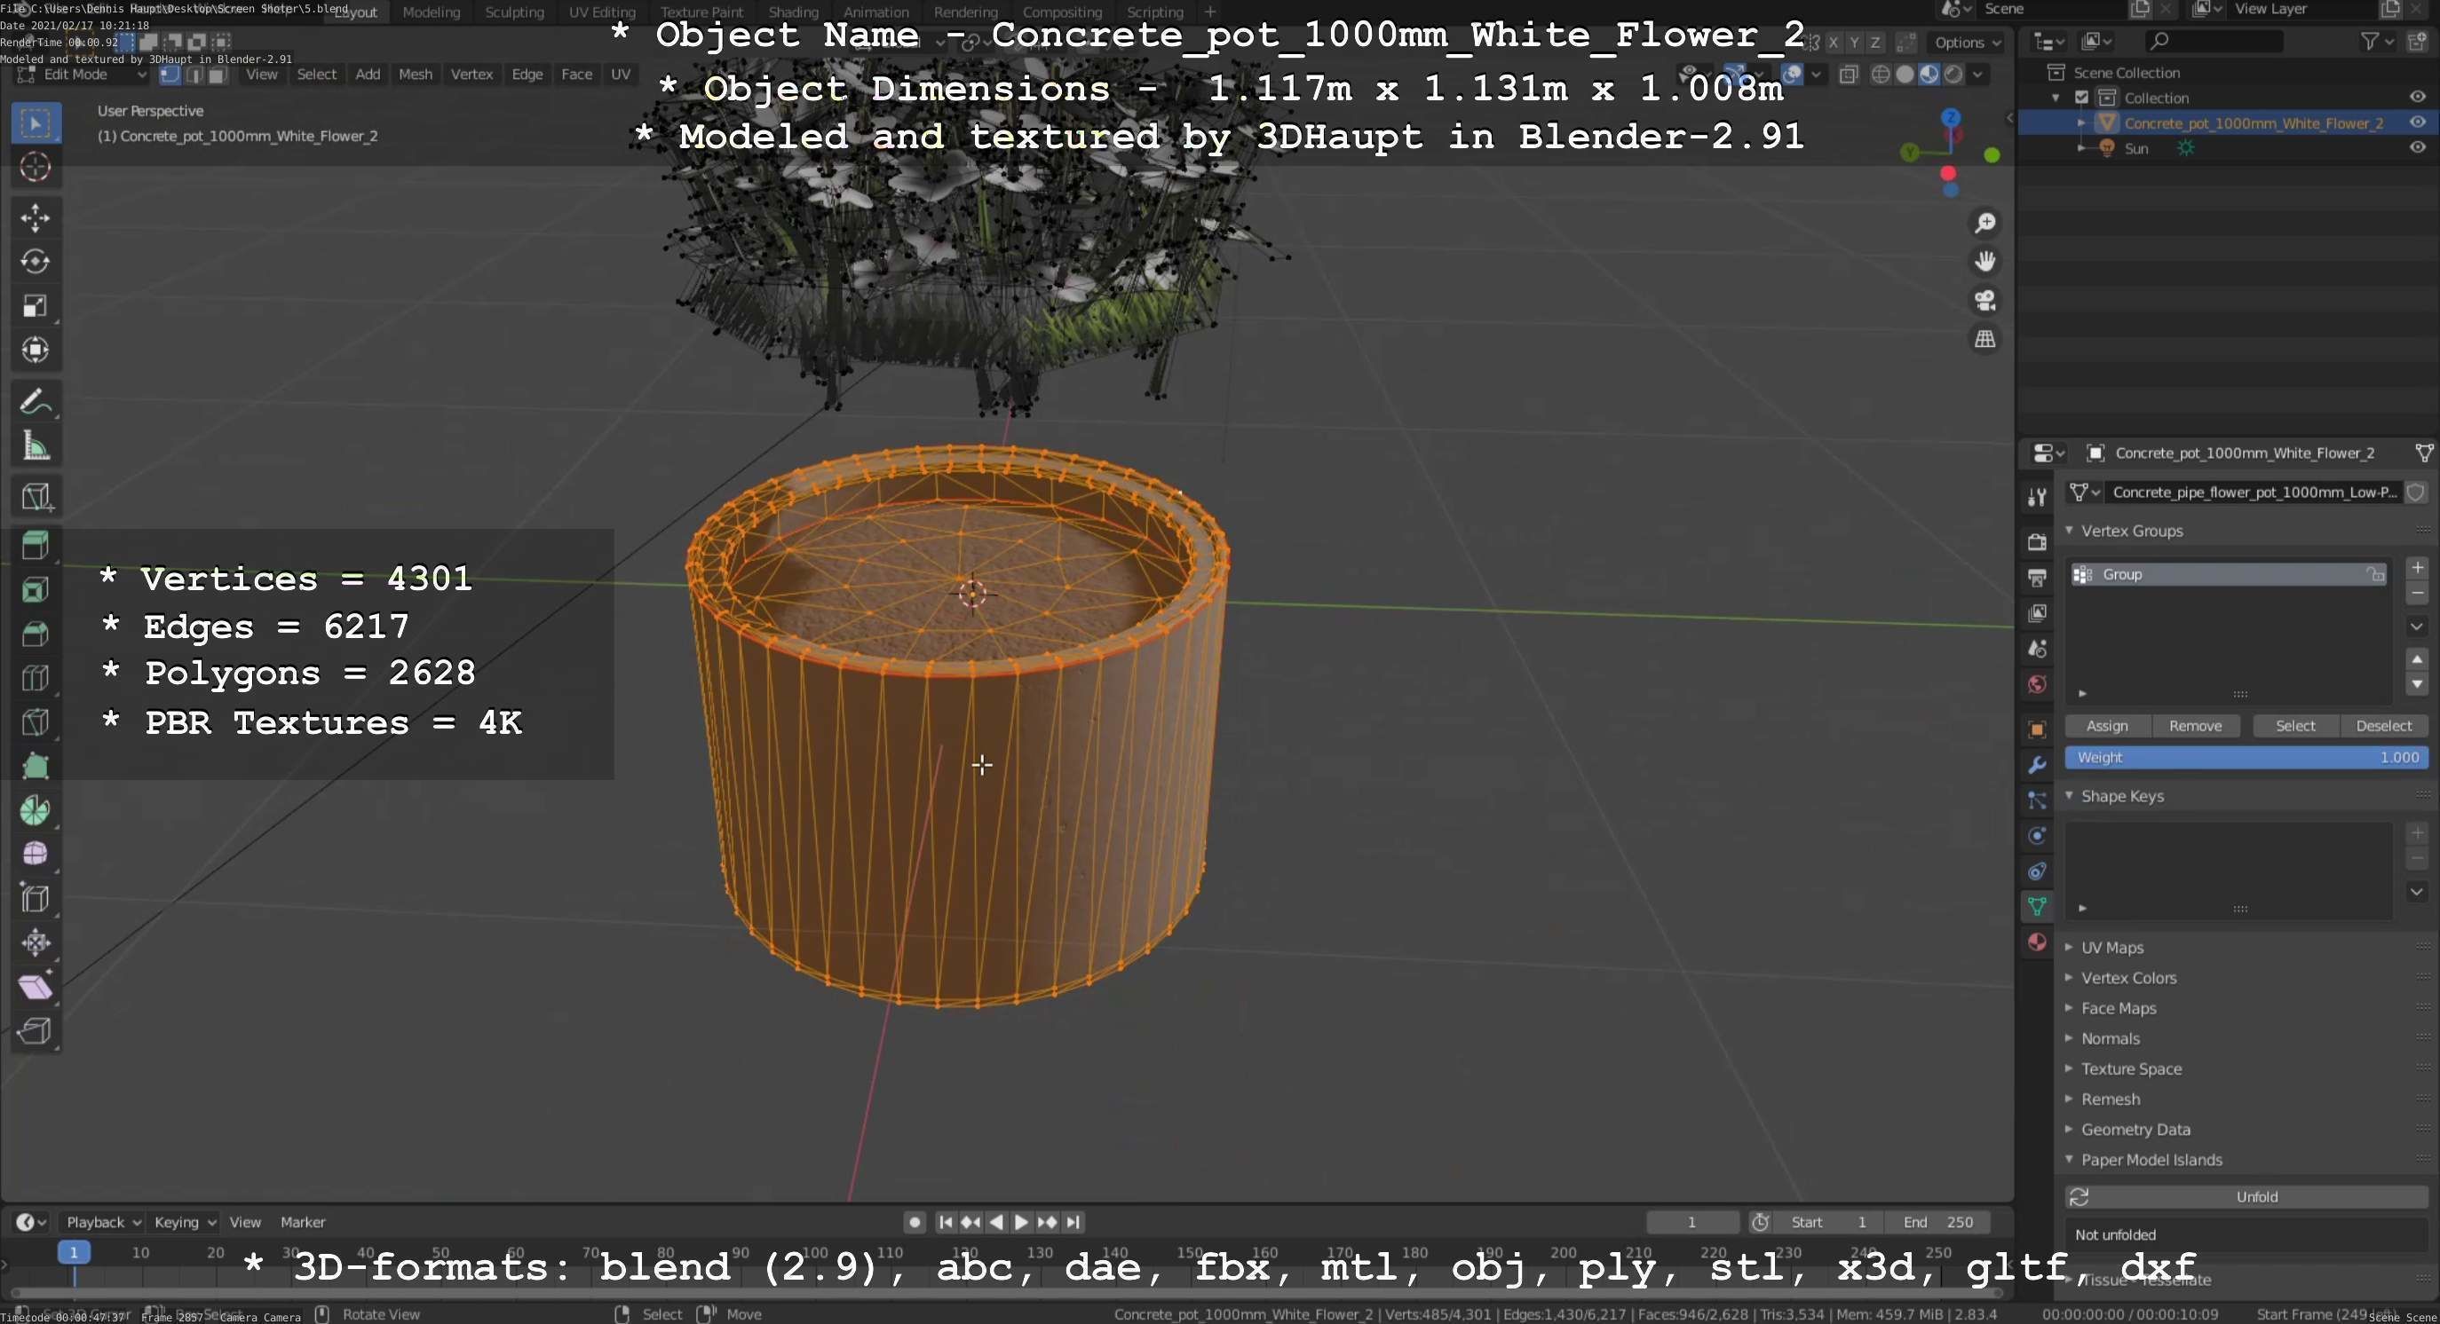Switch perspective/orthographic with the grid icon
2440x1324 pixels.
[1984, 339]
